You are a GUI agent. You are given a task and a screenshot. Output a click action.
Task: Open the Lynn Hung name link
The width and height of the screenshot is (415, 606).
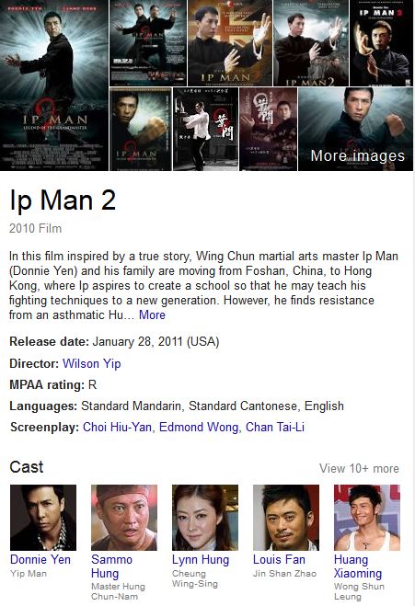(201, 560)
